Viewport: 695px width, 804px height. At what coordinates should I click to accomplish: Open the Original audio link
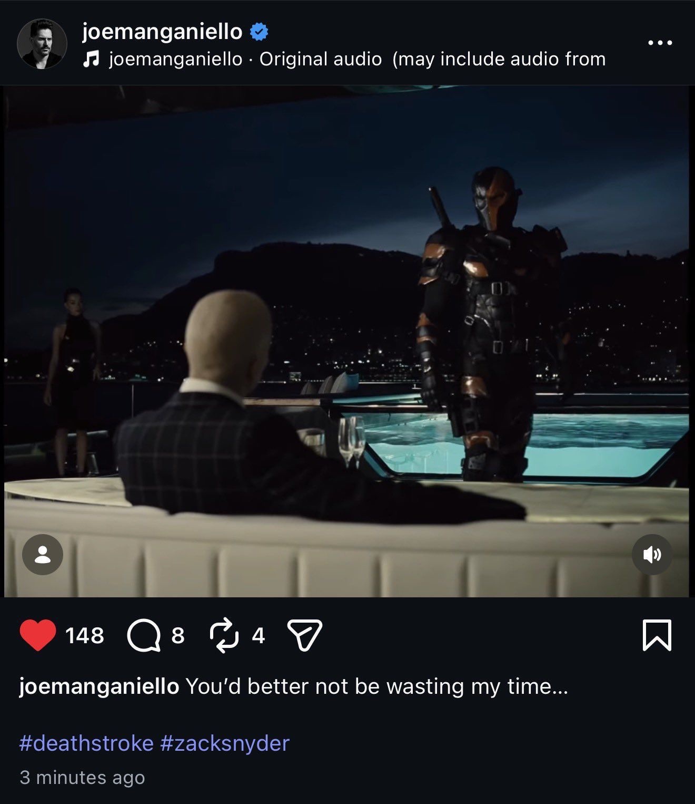320,59
